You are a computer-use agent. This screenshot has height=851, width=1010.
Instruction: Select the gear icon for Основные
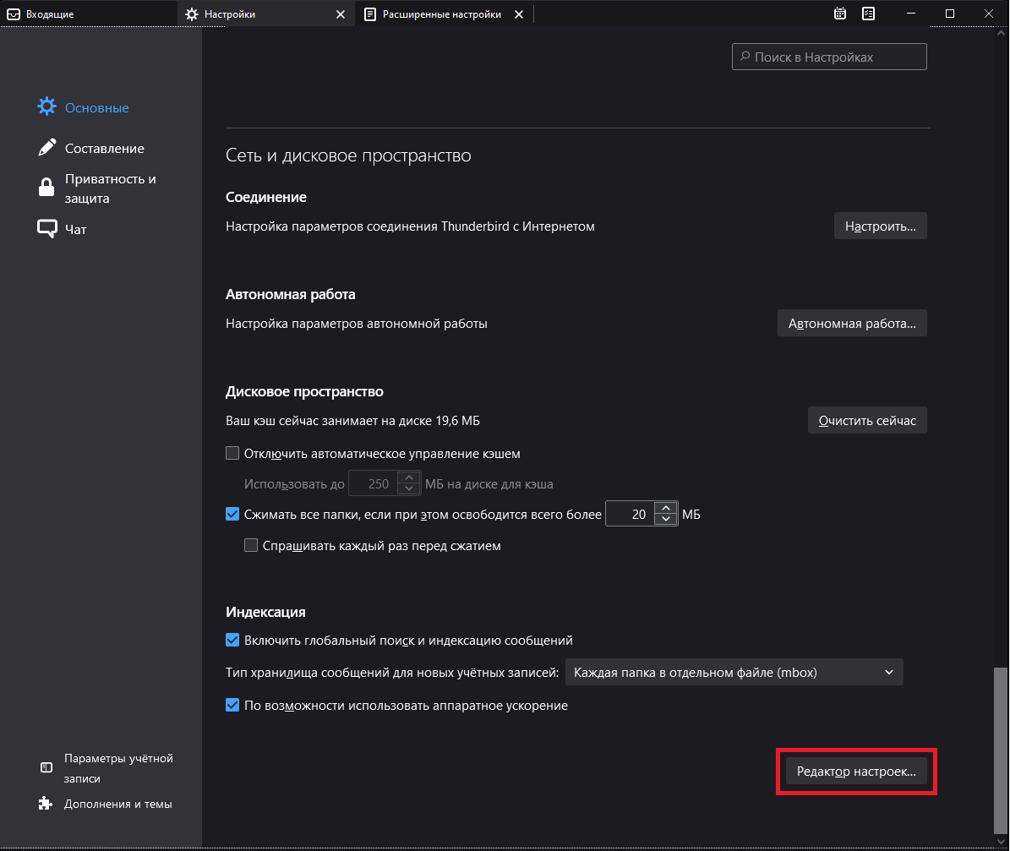click(x=47, y=107)
